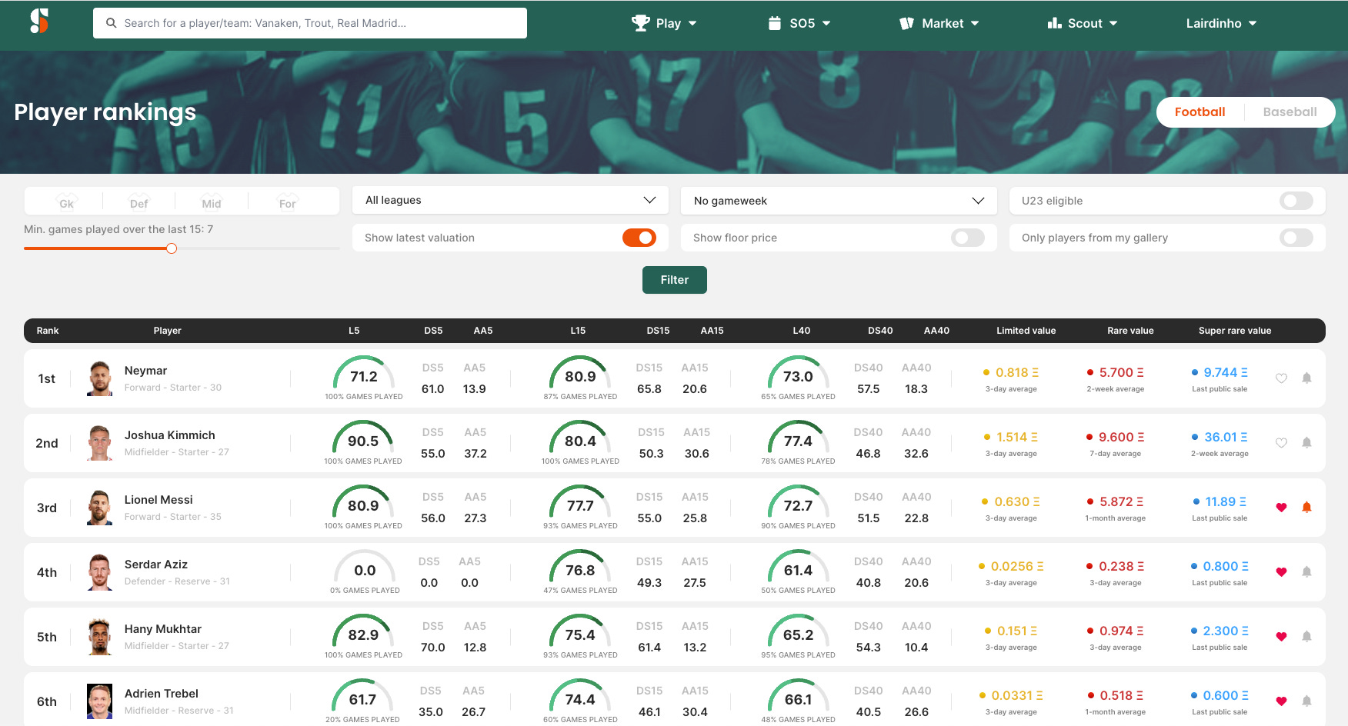
Task: Click the heart icon for Hany Mukhtar
Action: [x=1281, y=636]
